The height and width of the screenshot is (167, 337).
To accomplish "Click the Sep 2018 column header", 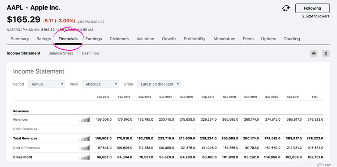I will point(229,97).
